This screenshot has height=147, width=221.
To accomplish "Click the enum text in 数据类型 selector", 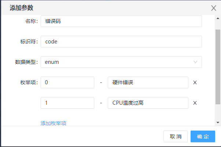I will 52,62.
